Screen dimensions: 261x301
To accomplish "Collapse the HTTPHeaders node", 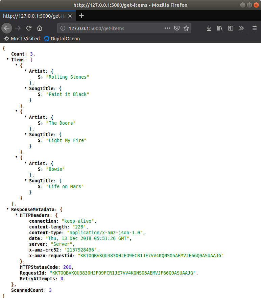I will tap(17, 215).
